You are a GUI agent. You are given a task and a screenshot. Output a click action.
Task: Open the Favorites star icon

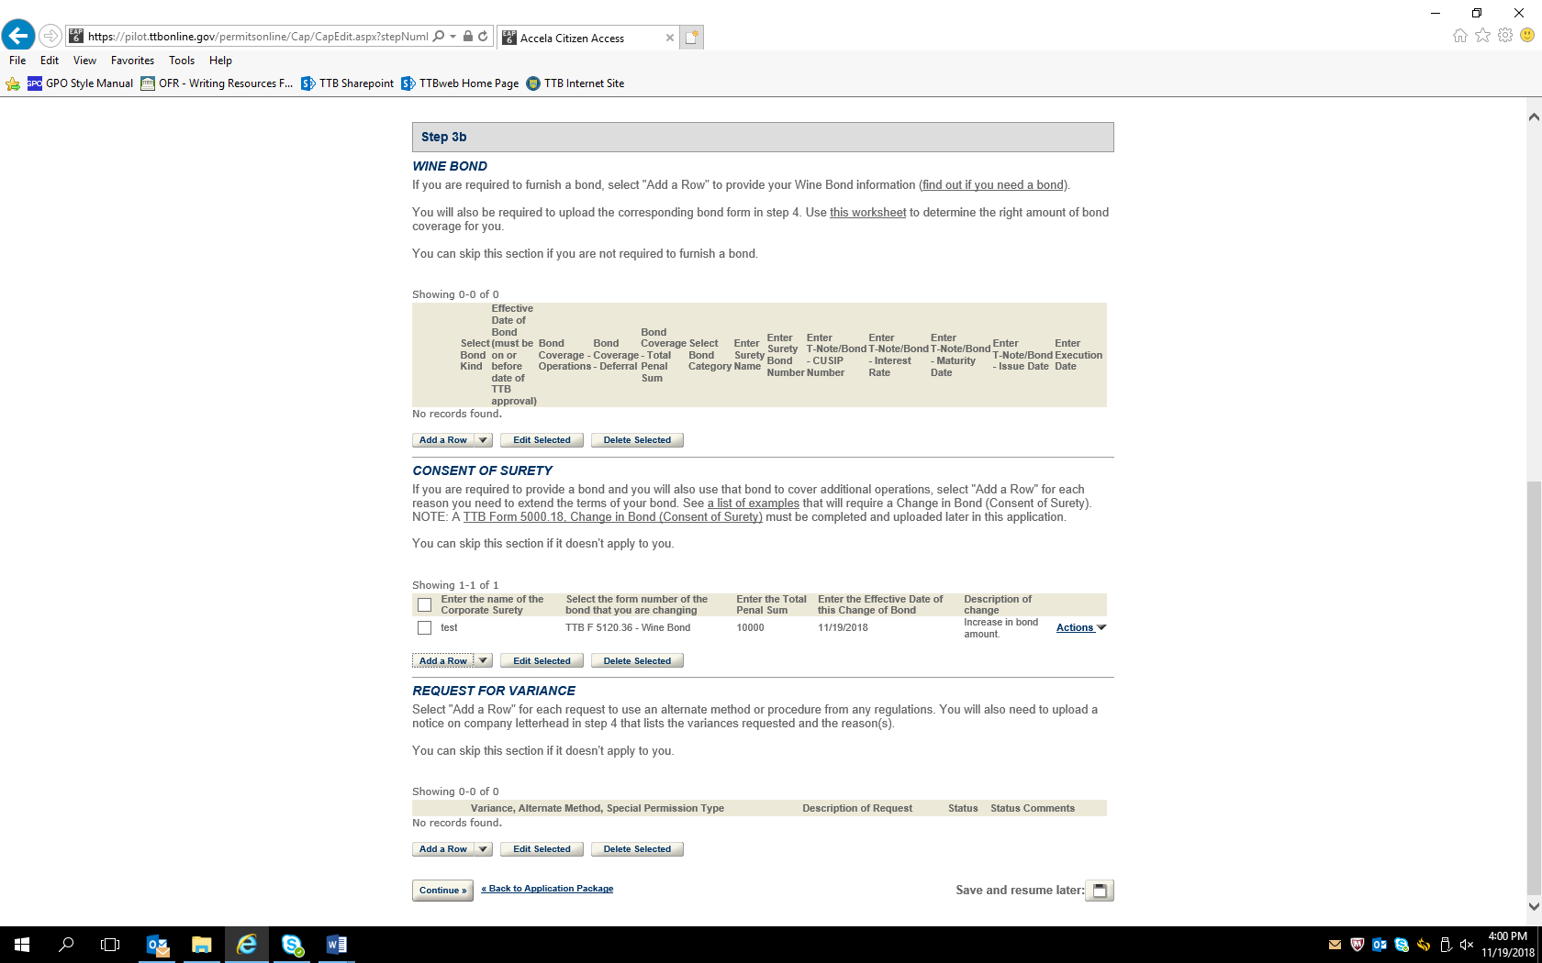(1482, 36)
